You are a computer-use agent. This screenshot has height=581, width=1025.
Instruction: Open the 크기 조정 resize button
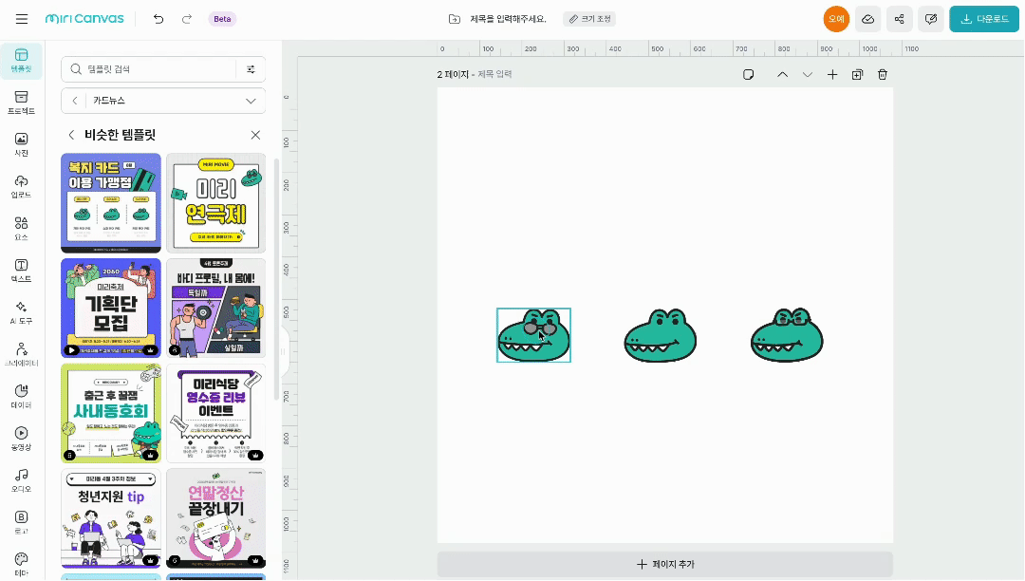589,19
